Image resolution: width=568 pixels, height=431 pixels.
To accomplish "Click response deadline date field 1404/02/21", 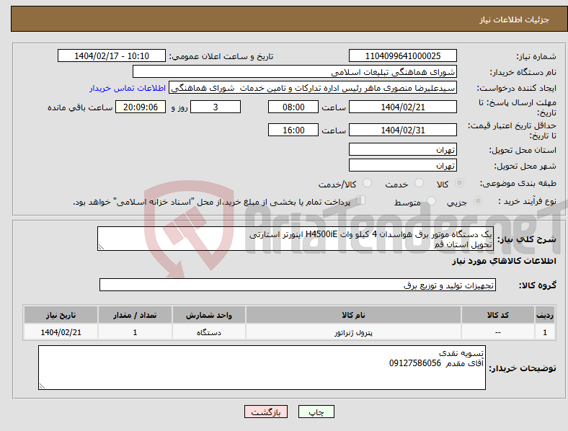I will click(x=402, y=107).
